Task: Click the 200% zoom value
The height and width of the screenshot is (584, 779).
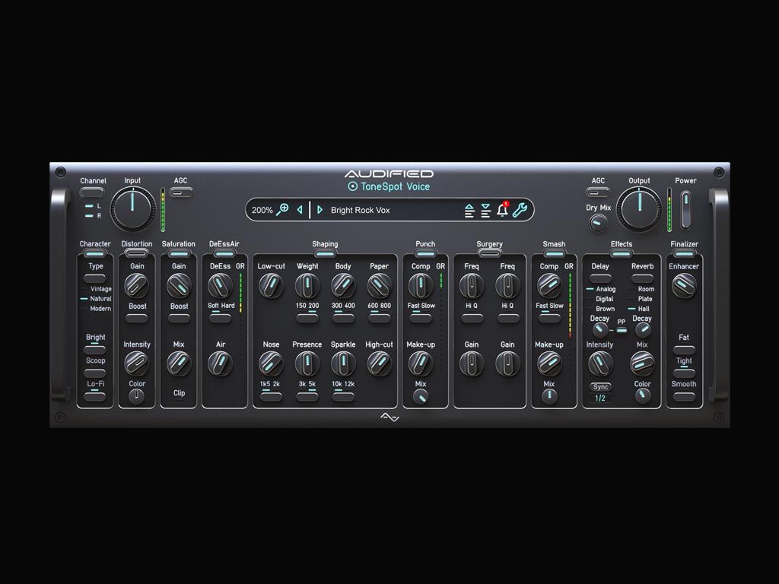Action: (x=262, y=210)
